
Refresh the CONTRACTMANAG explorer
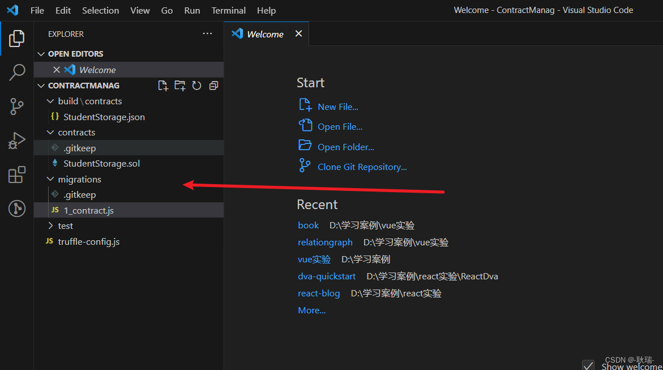196,85
